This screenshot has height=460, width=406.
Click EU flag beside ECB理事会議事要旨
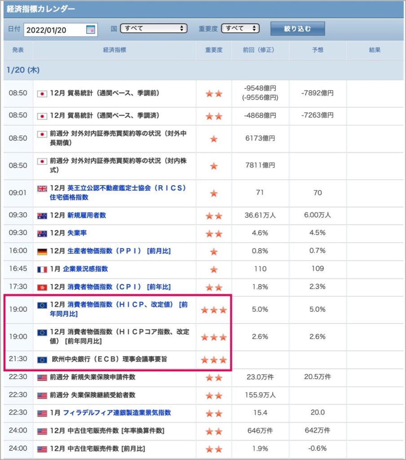[42, 360]
